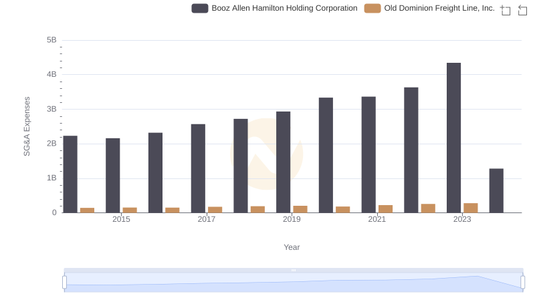The width and height of the screenshot is (535, 308).
Task: Select the Booz Allen bar for 2016
Action: (156, 173)
